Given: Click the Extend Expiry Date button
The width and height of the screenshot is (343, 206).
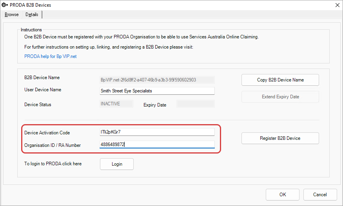Looking at the screenshot, I should point(280,97).
